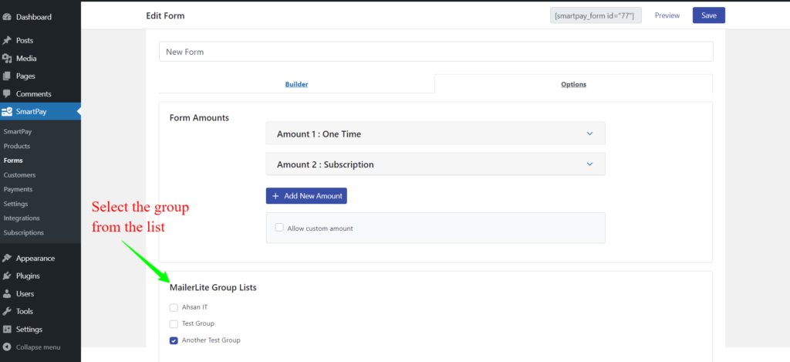
Task: Click the Users person icon
Action: coord(7,293)
